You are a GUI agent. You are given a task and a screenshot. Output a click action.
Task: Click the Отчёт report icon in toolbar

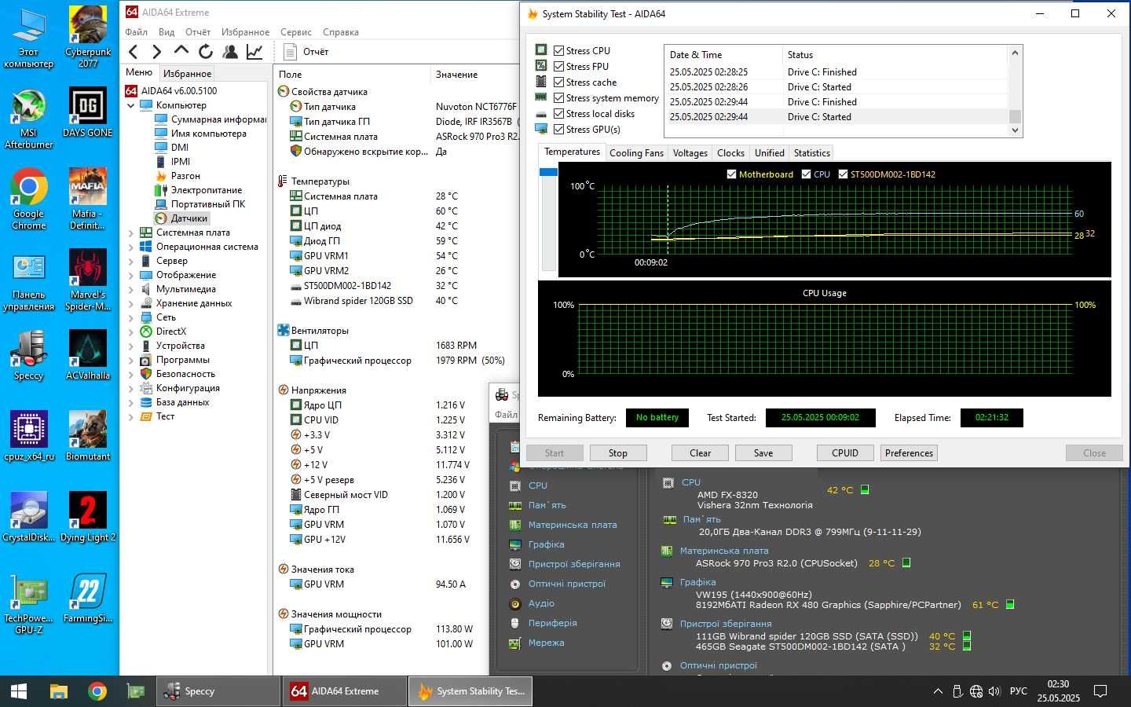[x=290, y=52]
